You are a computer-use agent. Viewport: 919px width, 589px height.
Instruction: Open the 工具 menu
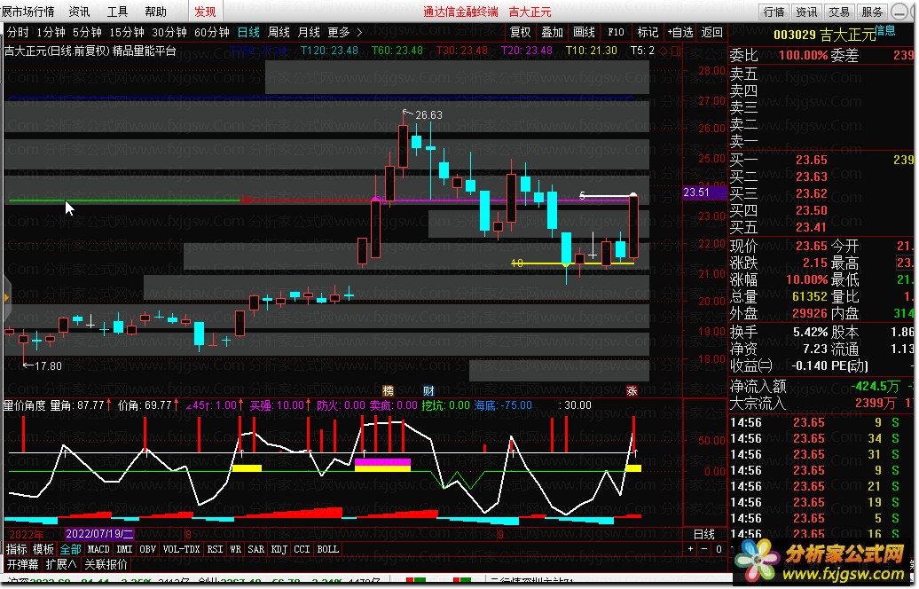[x=117, y=12]
